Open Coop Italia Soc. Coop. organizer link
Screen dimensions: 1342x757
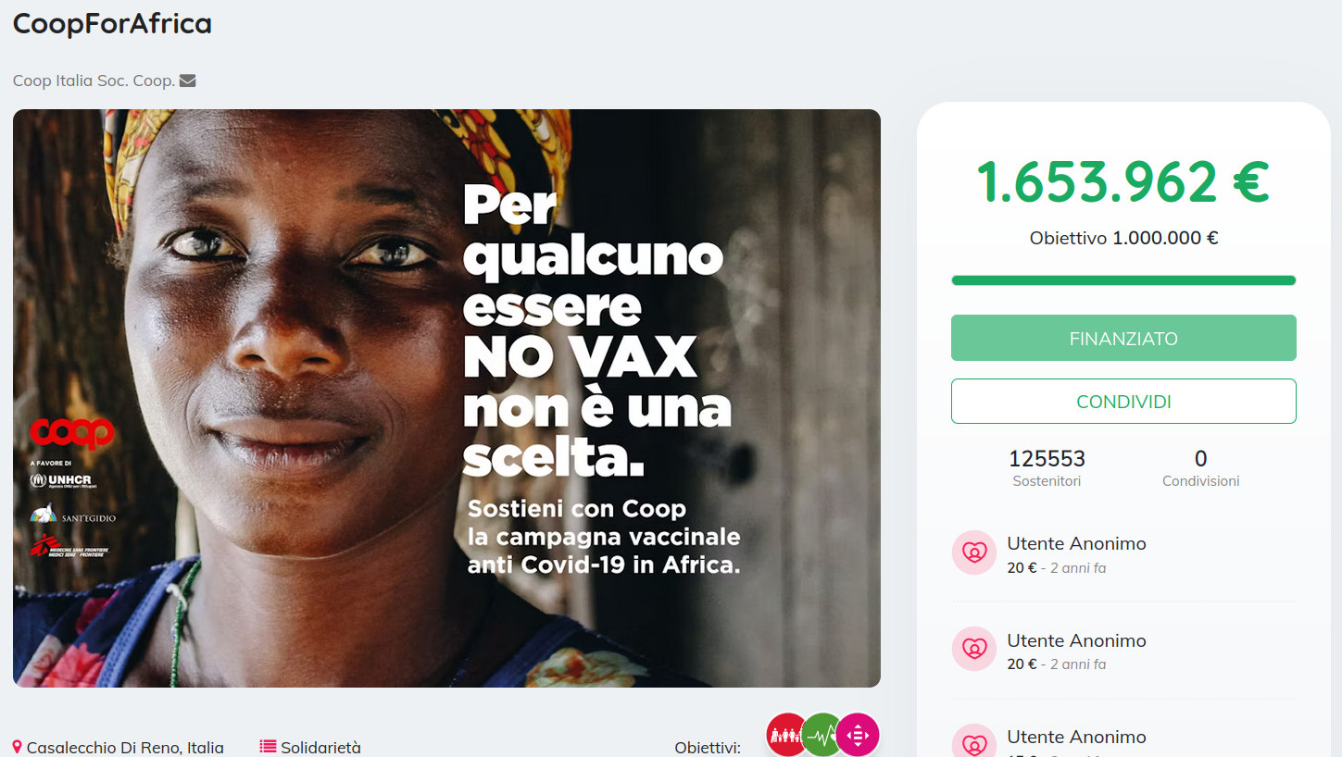[x=94, y=81]
